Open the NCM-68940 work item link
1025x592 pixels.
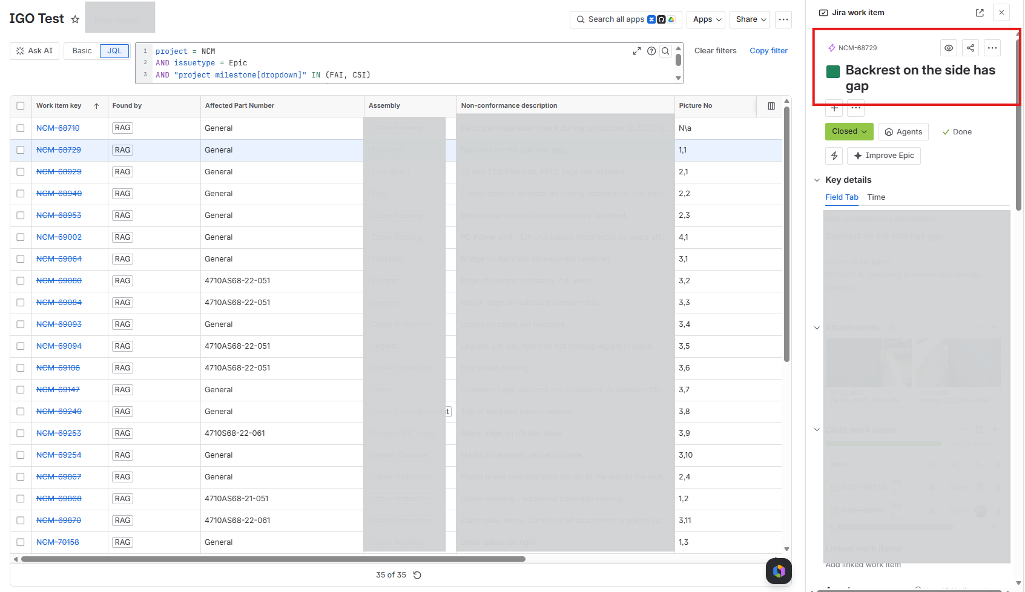tap(59, 194)
